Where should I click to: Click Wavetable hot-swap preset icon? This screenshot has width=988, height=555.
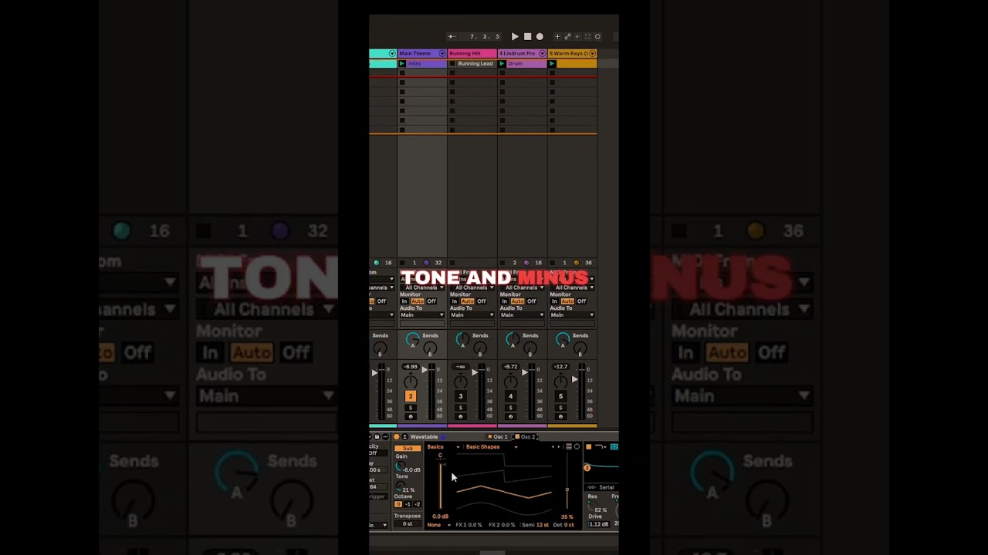click(404, 437)
